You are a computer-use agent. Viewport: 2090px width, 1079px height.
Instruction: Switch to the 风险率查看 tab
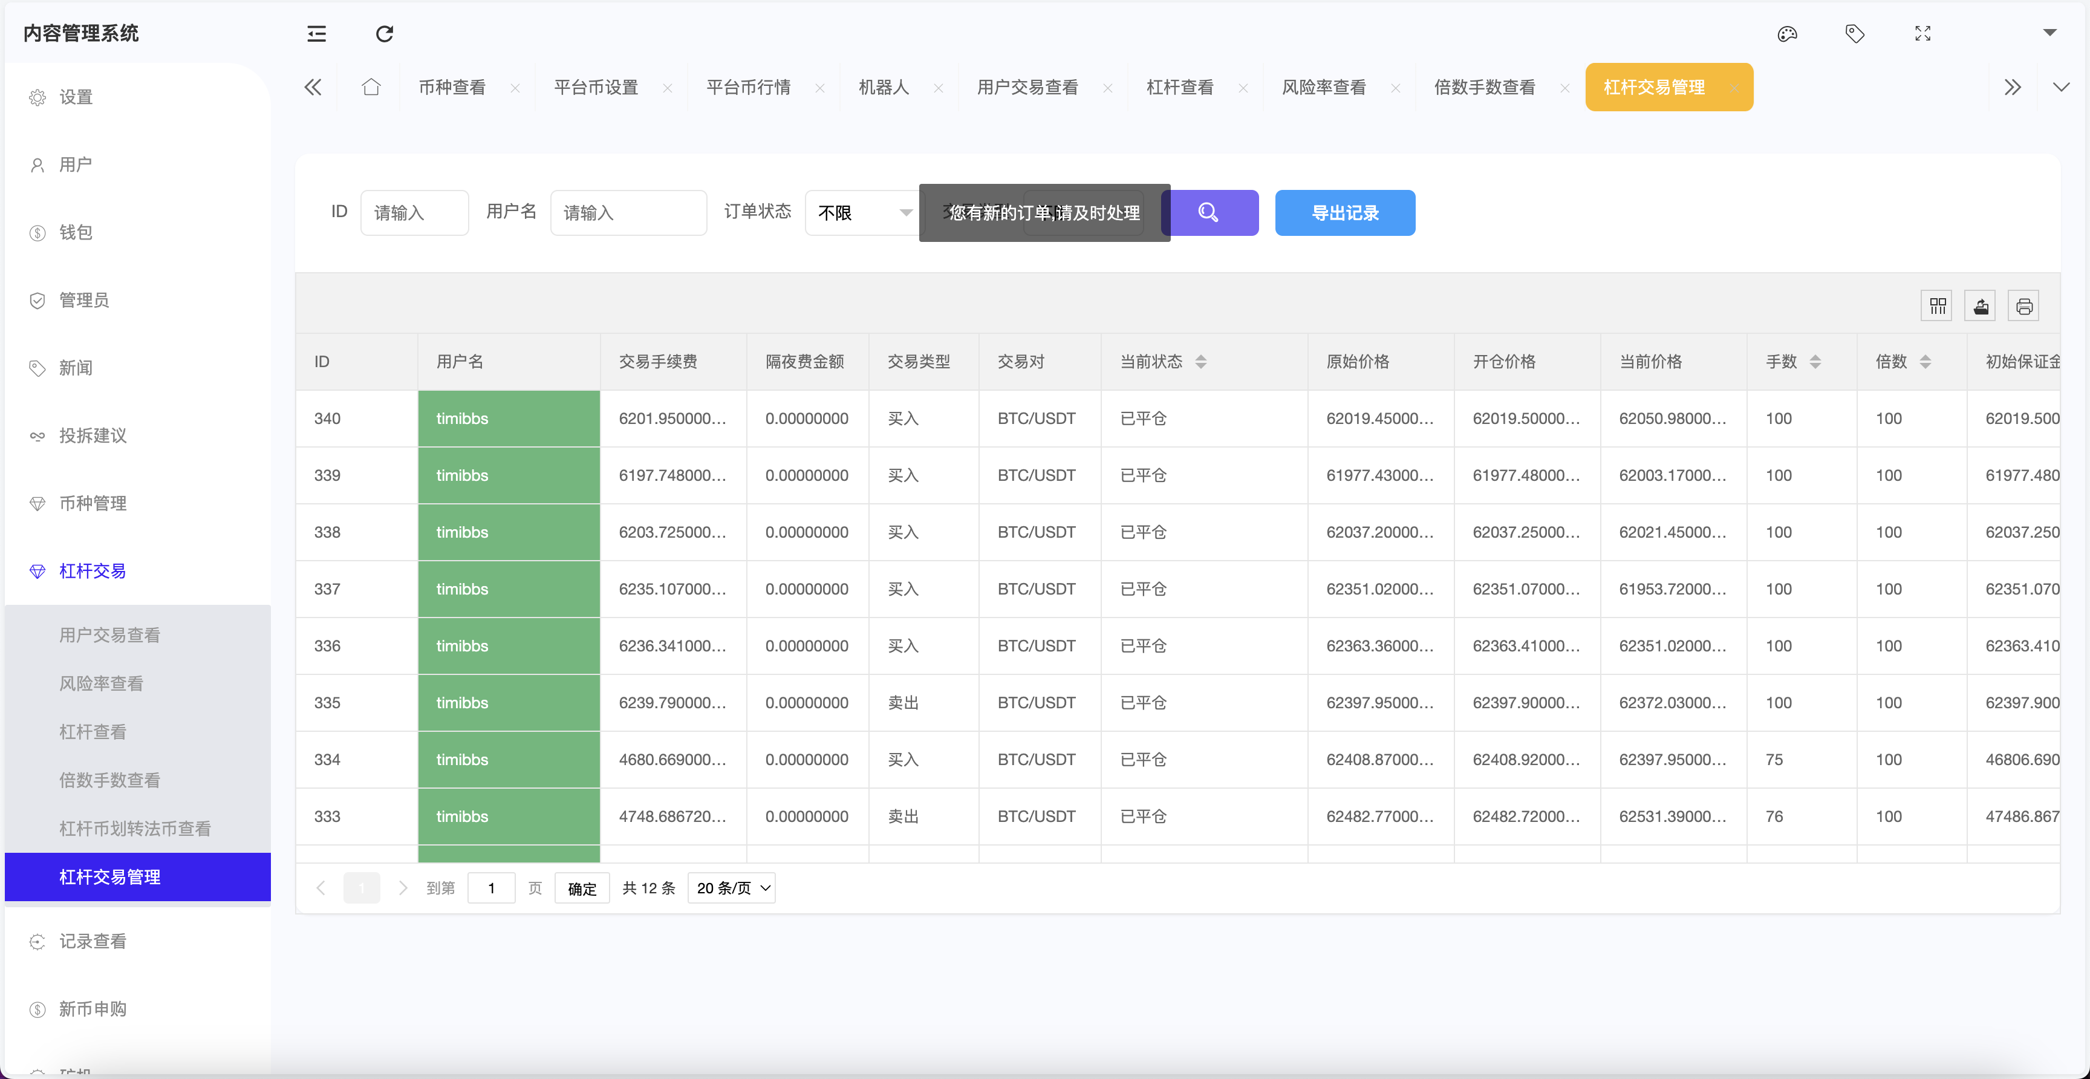click(x=1323, y=87)
